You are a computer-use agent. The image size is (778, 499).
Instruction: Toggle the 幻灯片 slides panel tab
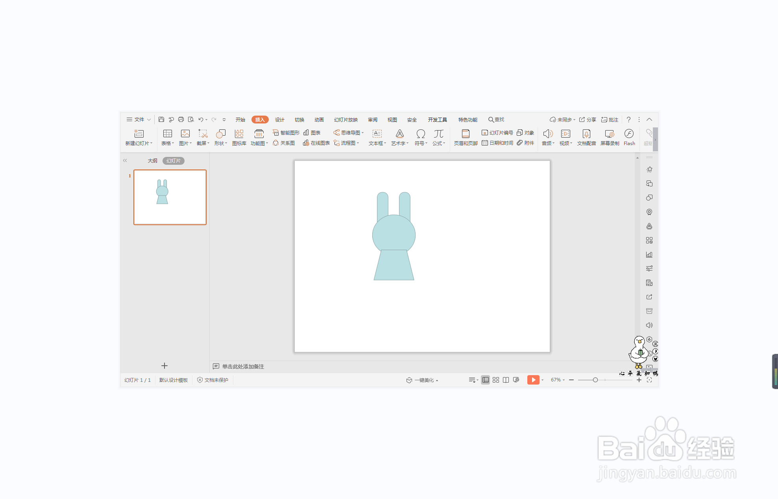click(x=174, y=161)
